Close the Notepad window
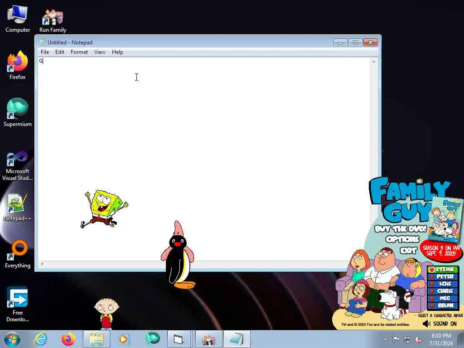 click(x=370, y=43)
